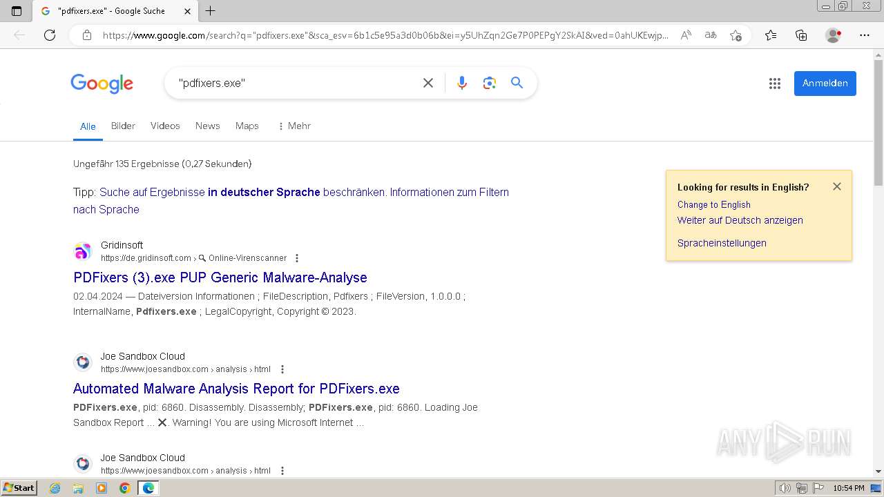Viewport: 884px width, 497px height.
Task: Open Action Center flag icon
Action: click(x=818, y=488)
